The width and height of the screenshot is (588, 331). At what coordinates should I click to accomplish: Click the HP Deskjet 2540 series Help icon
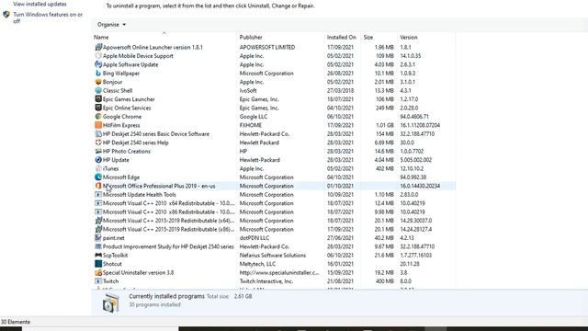coord(98,143)
